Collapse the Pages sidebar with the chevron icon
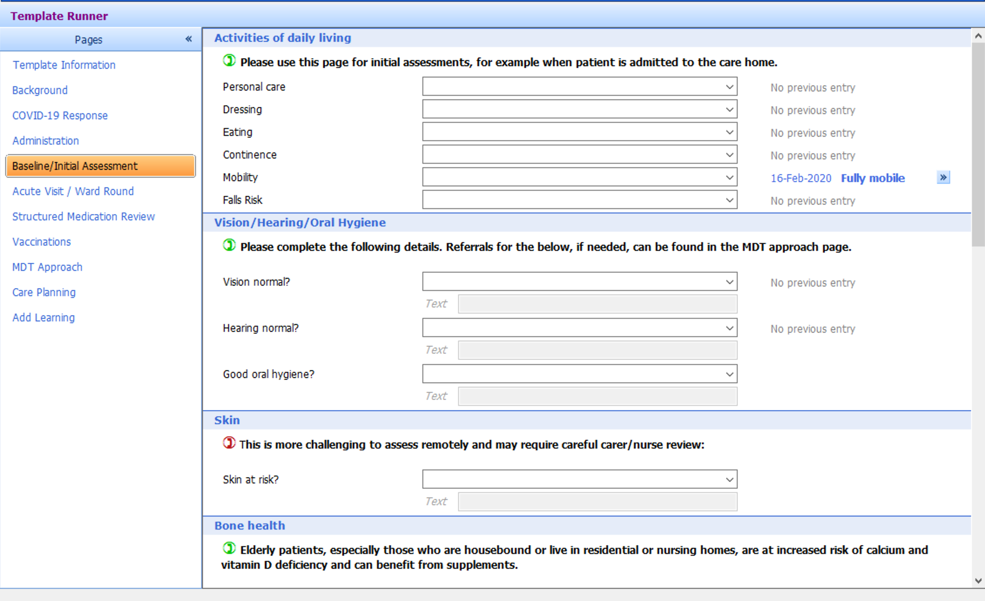 pyautogui.click(x=188, y=39)
